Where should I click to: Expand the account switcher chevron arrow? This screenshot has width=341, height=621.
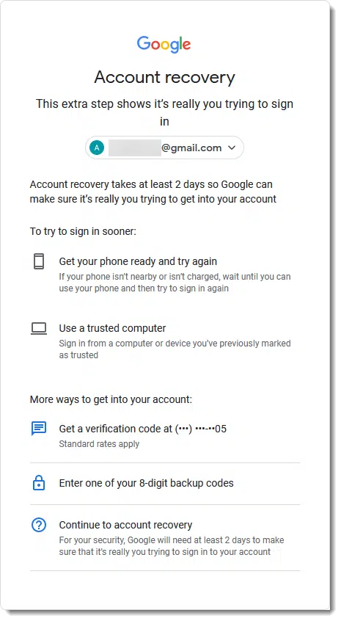[x=232, y=148]
